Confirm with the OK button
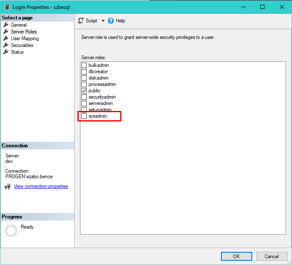292x265 pixels. (x=237, y=257)
